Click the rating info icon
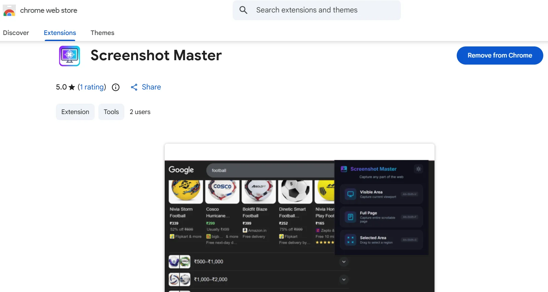548x292 pixels. (116, 87)
